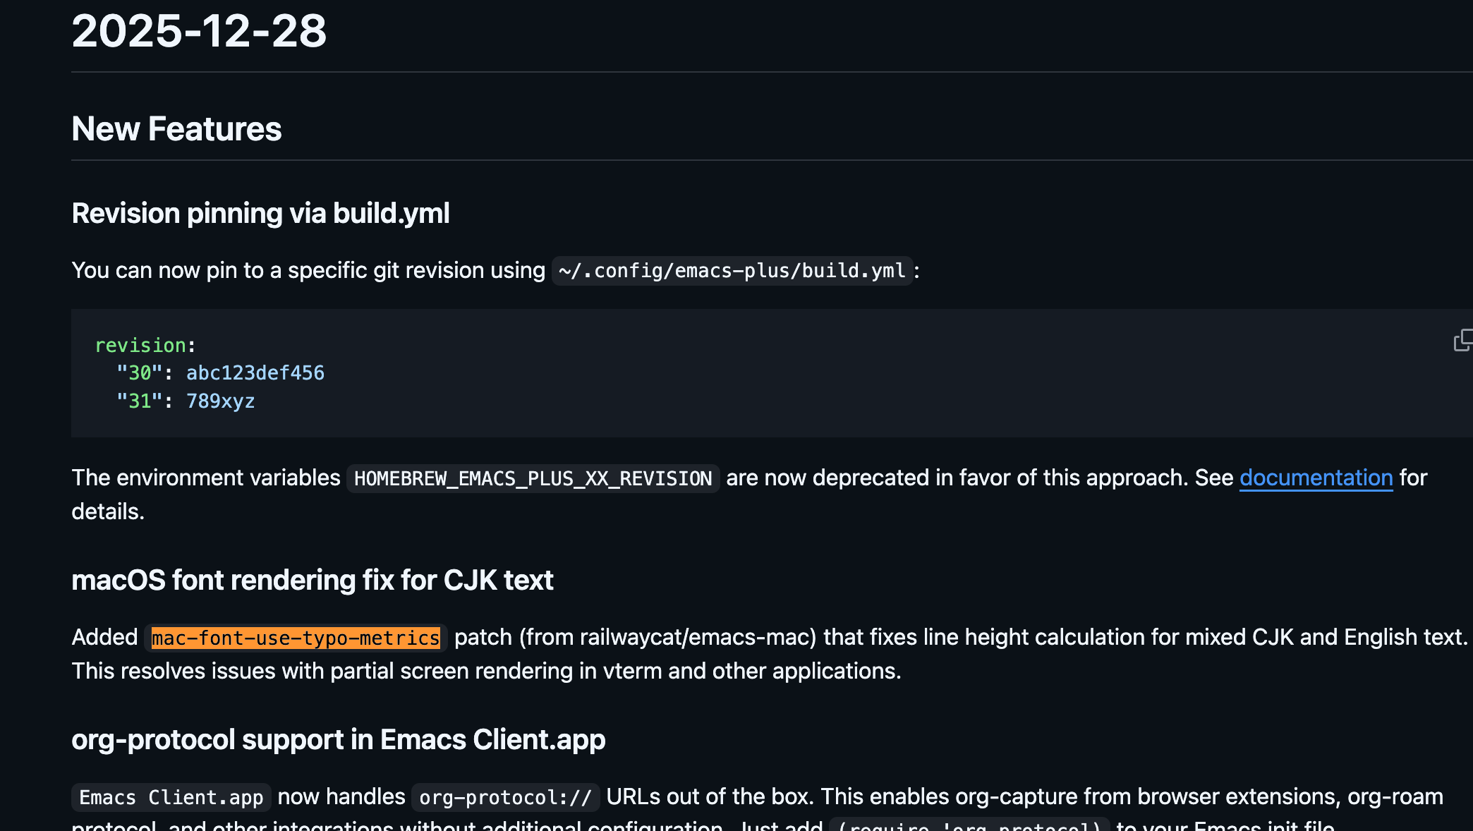1473x831 pixels.
Task: Click the org-protocol support in Emacs Client.app heading
Action: click(338, 740)
